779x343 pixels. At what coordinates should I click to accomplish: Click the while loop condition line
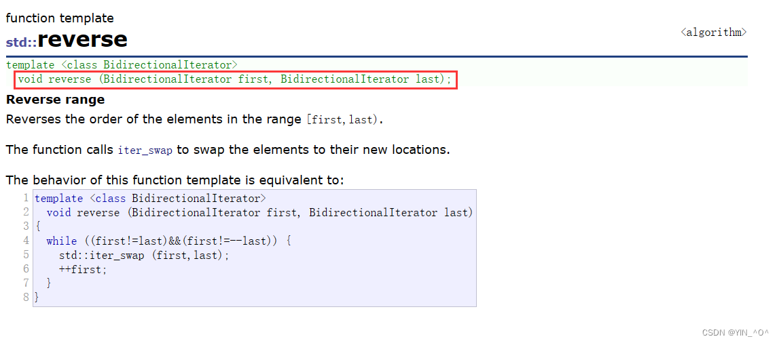[x=168, y=241]
